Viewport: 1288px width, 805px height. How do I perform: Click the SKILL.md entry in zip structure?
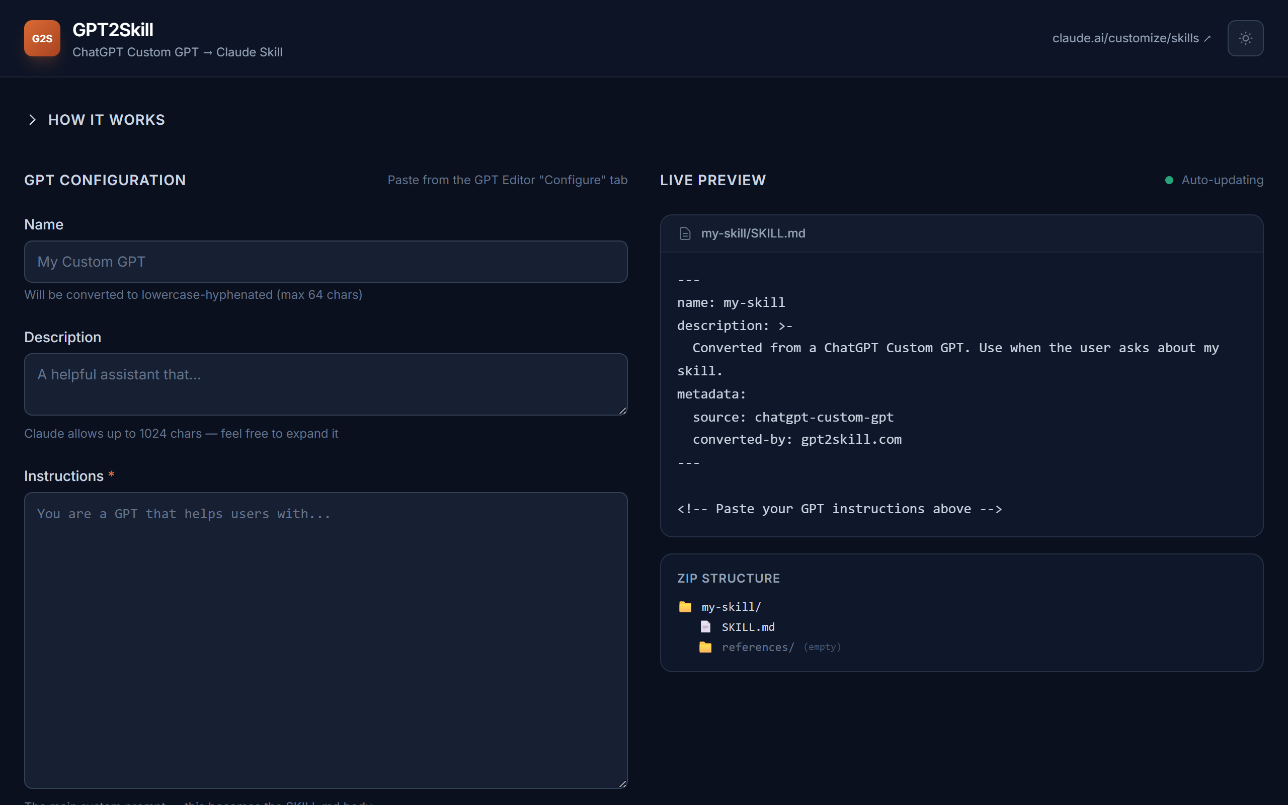(x=748, y=627)
